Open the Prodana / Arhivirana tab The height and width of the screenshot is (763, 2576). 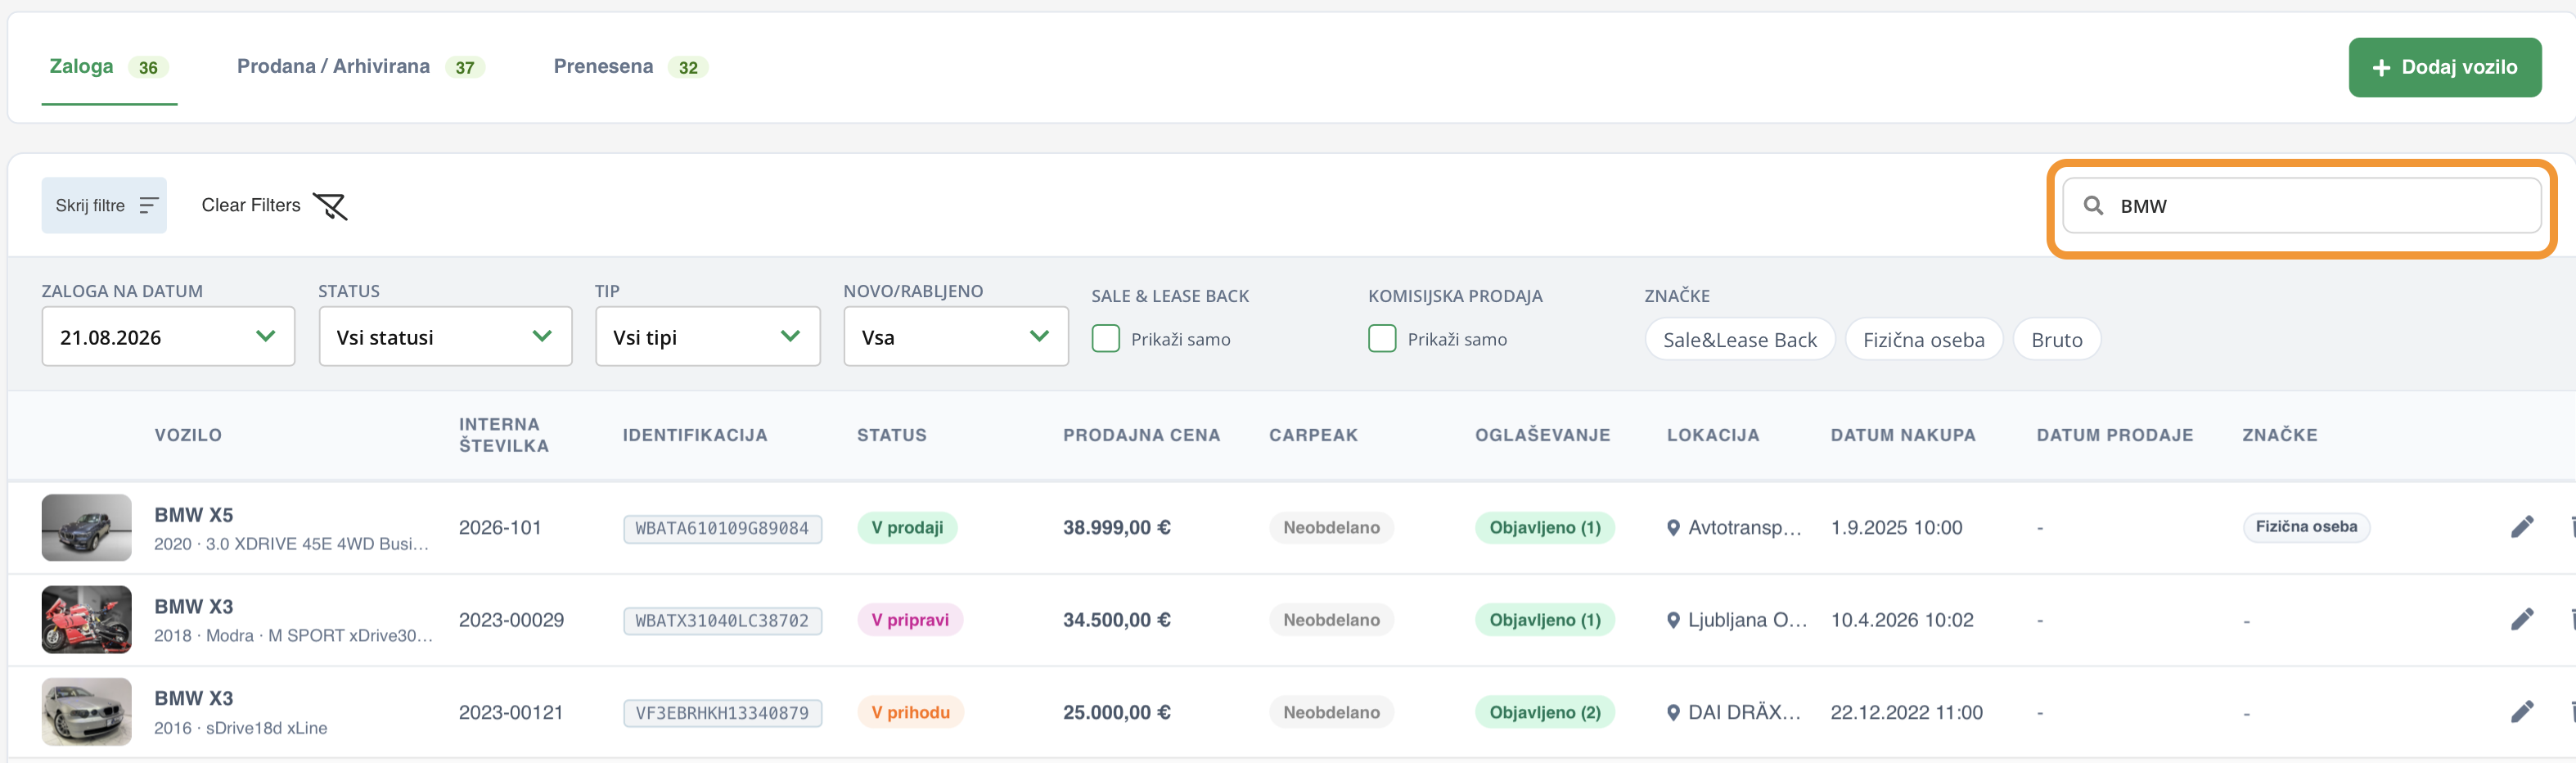[360, 67]
